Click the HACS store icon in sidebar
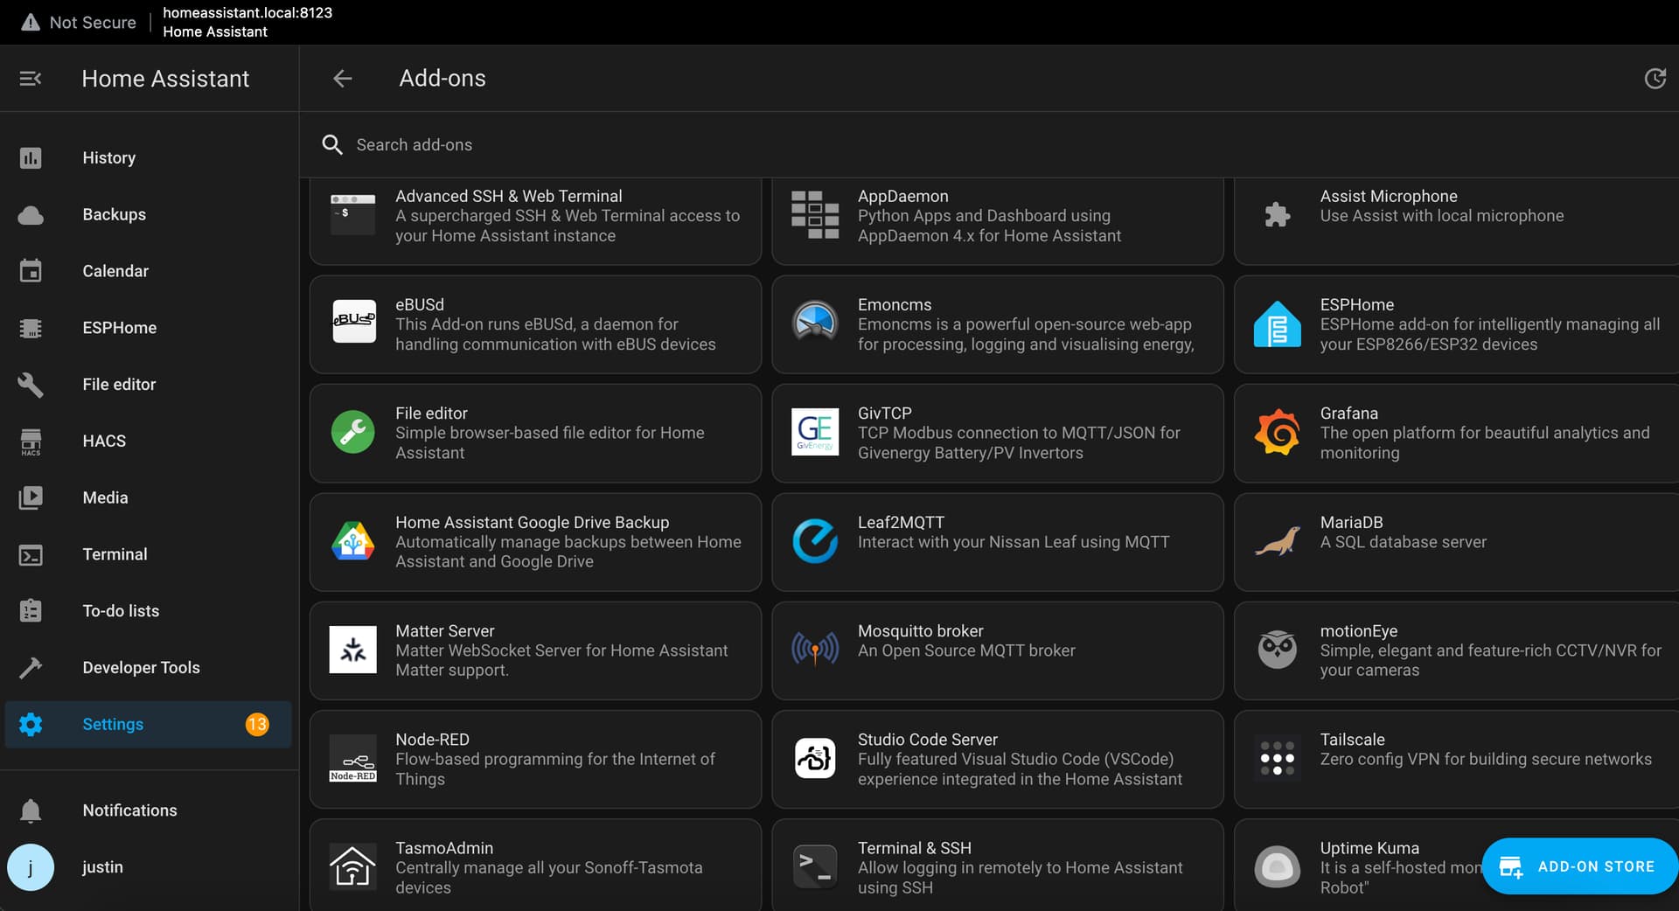 (x=31, y=442)
